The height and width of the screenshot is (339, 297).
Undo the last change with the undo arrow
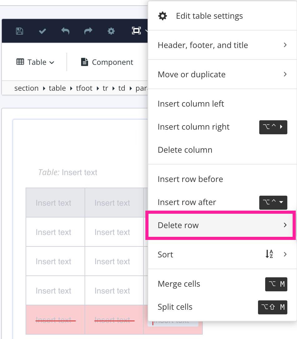65,31
